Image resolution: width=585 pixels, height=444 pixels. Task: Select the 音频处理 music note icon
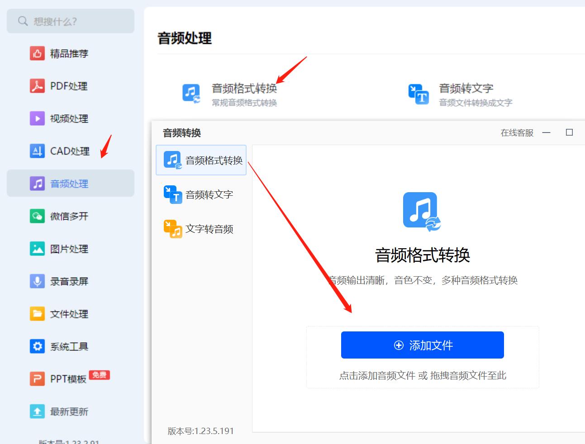[x=38, y=183]
